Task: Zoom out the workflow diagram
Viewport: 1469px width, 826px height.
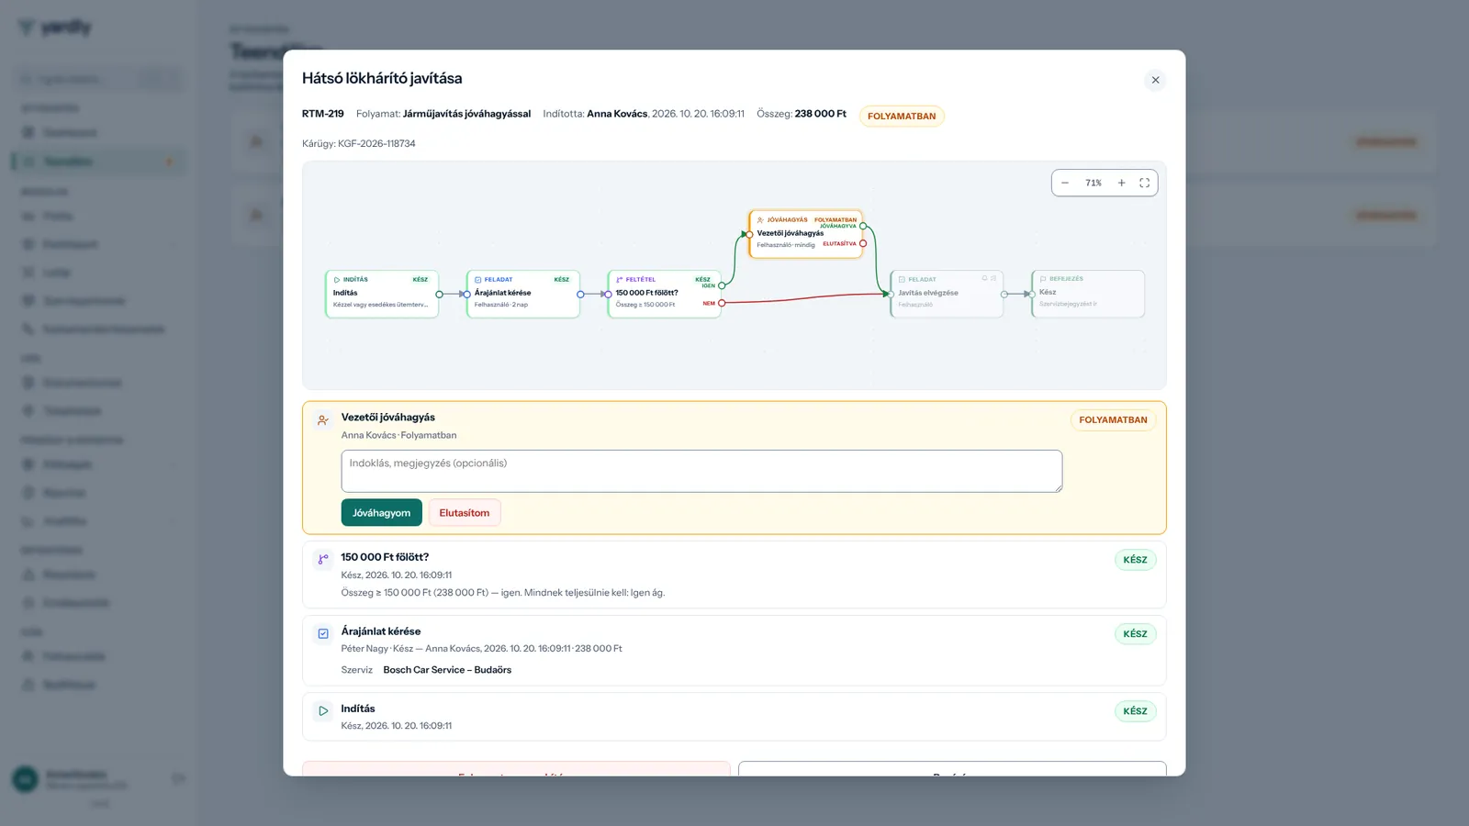Action: [1065, 183]
